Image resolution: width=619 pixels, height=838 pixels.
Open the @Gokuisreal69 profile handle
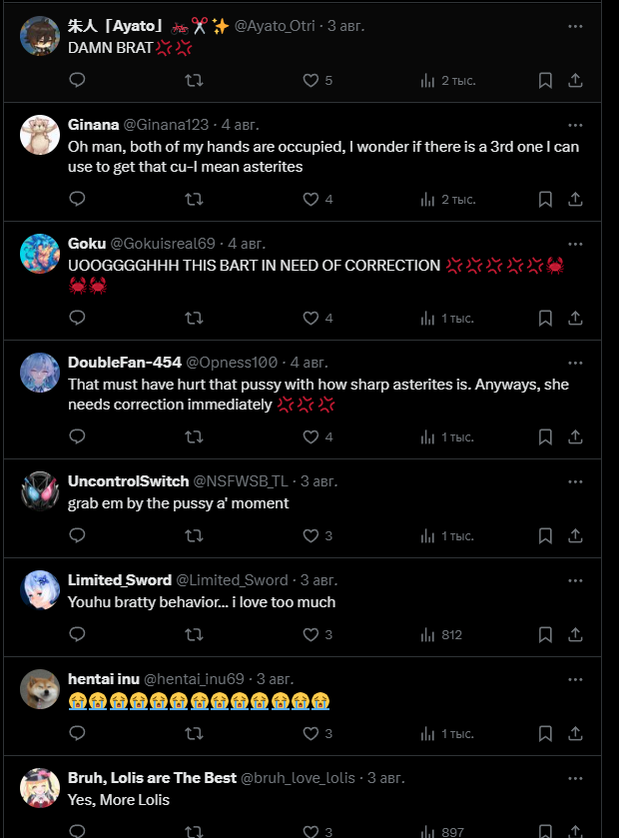coord(163,244)
